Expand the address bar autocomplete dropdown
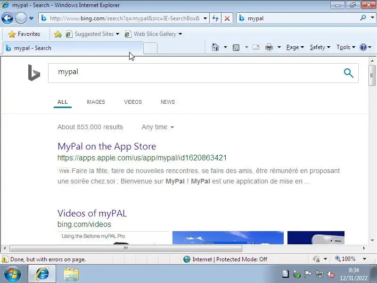Image resolution: width=377 pixels, height=283 pixels. pyautogui.click(x=205, y=18)
